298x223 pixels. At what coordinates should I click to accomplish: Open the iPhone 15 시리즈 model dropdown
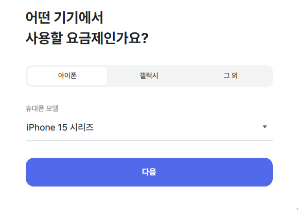pyautogui.click(x=149, y=127)
